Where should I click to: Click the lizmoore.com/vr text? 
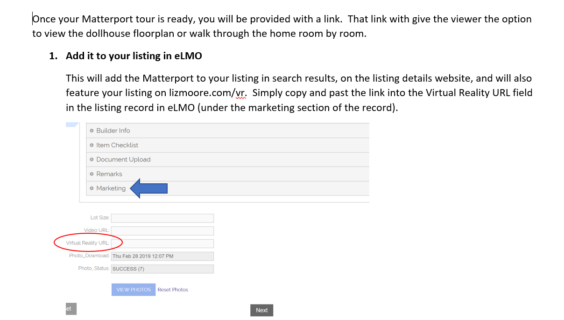click(208, 93)
